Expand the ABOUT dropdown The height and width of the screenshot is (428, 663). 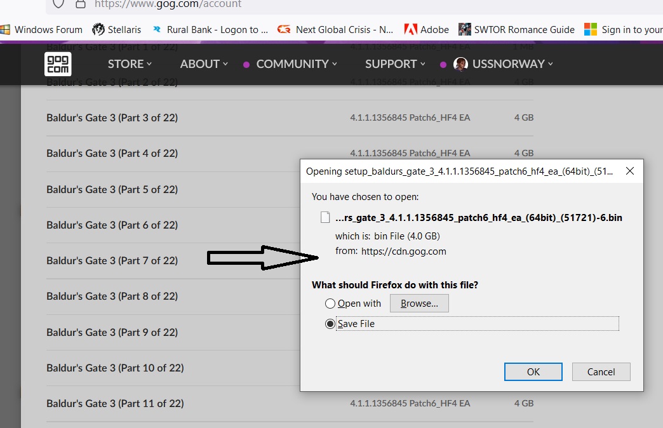(204, 64)
